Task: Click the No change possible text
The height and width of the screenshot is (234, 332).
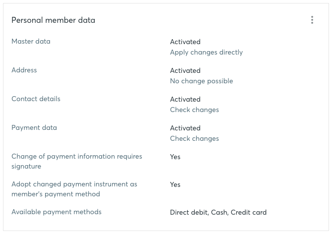Action: pyautogui.click(x=201, y=81)
